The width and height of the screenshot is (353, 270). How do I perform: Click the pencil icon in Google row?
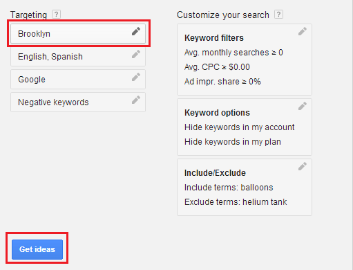pos(136,77)
